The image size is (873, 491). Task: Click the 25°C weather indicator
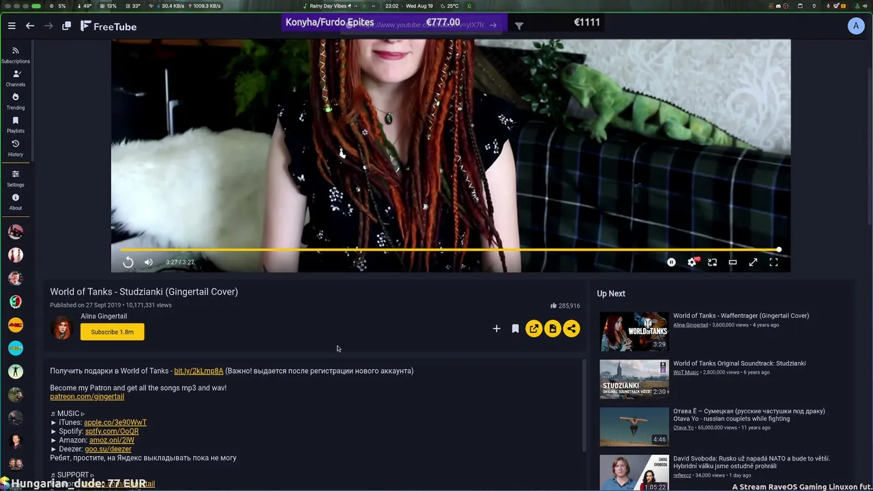[449, 6]
